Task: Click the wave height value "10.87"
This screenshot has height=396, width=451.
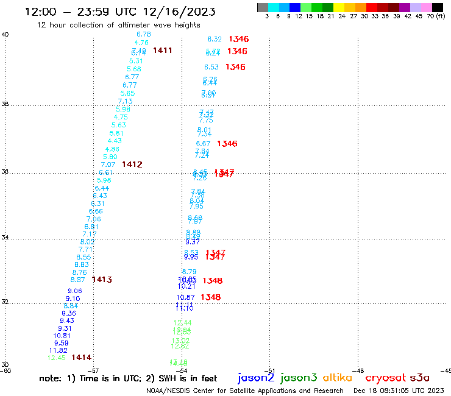Action: point(185,297)
